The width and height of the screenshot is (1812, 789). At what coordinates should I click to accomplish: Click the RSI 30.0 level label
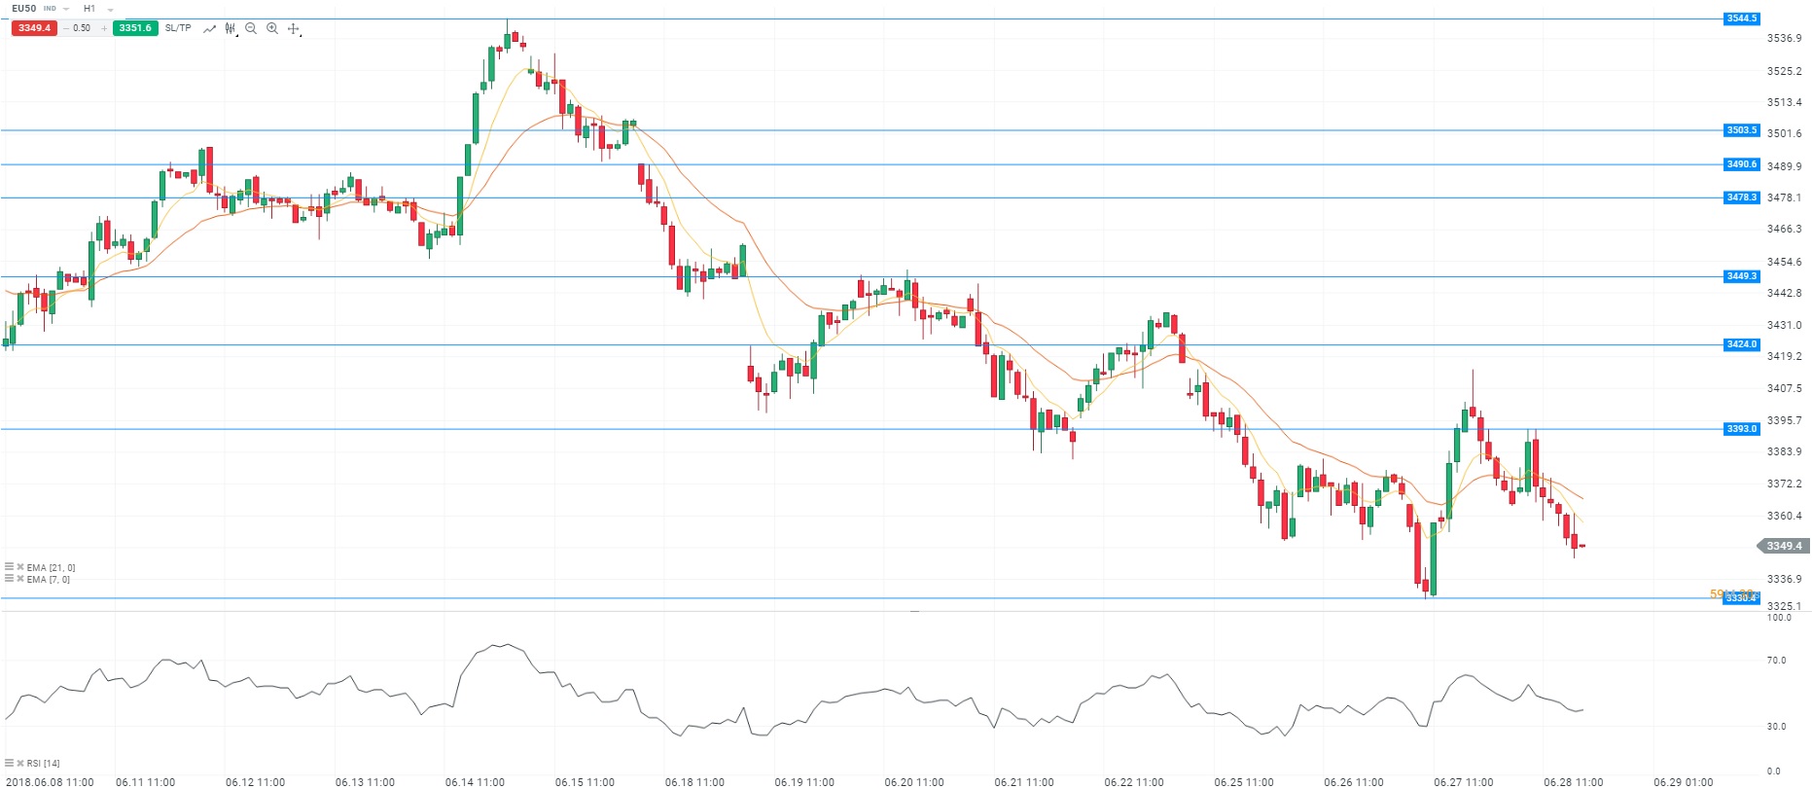pyautogui.click(x=1776, y=727)
